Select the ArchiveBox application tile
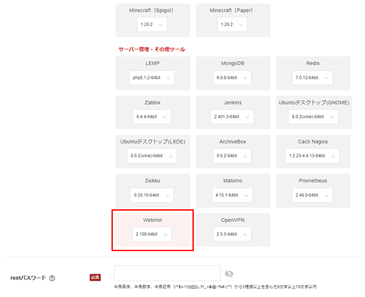 [x=233, y=151]
